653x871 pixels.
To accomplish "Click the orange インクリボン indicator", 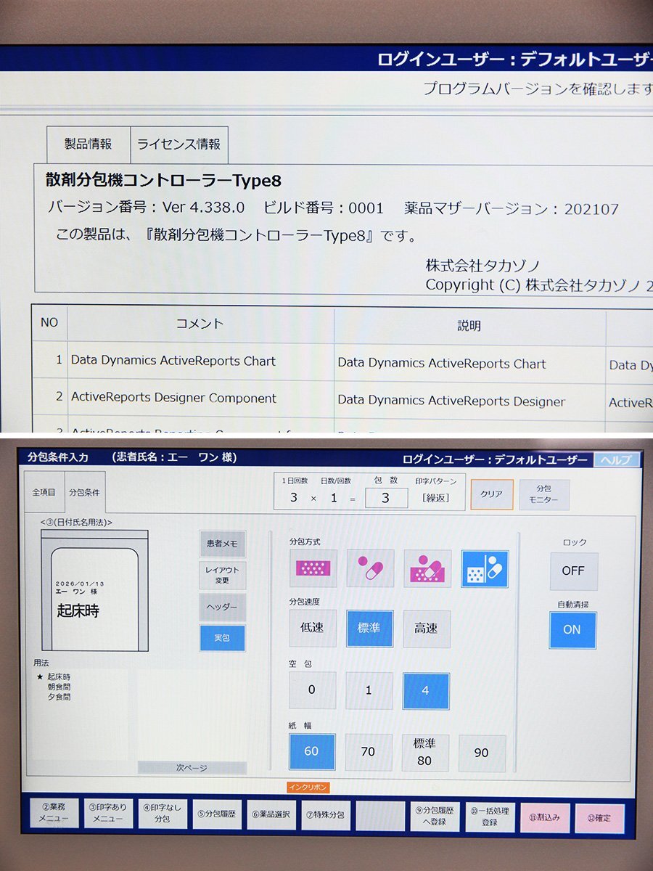I will [308, 788].
